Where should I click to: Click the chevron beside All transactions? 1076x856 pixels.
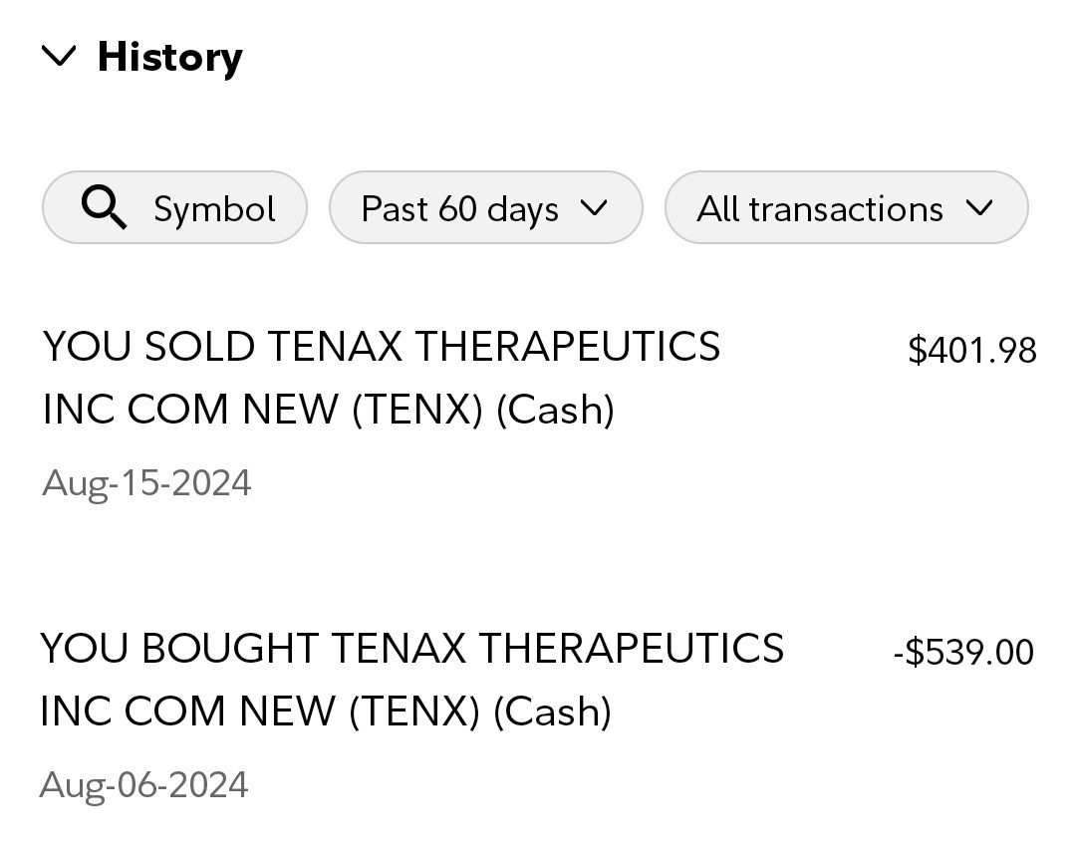click(x=979, y=207)
